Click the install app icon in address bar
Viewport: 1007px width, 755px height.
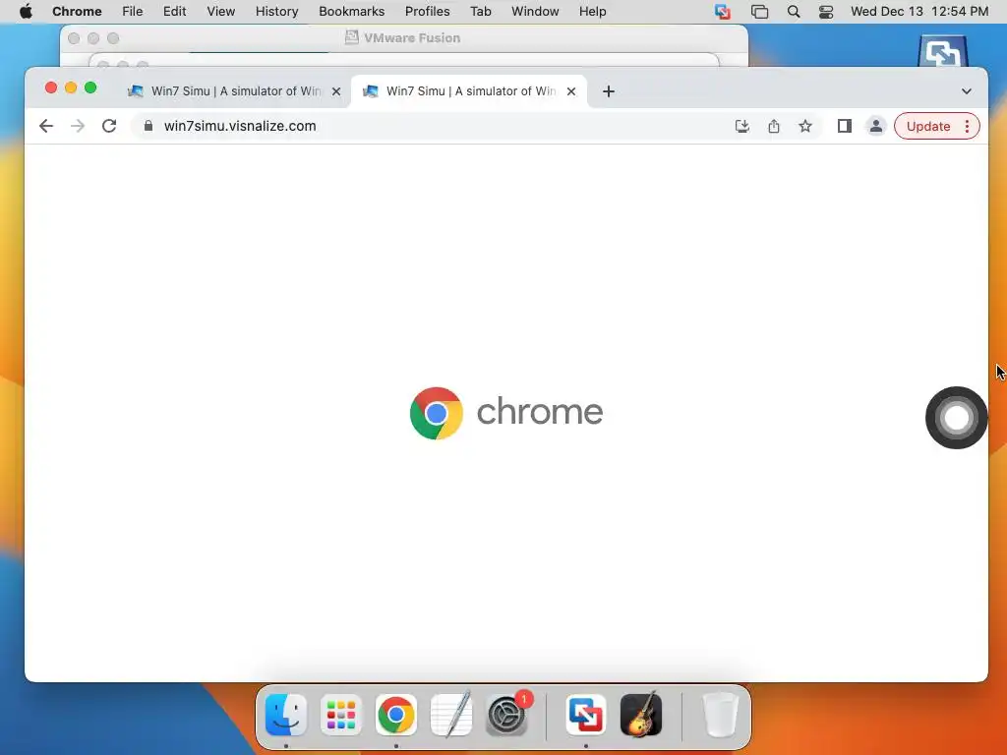pos(742,126)
